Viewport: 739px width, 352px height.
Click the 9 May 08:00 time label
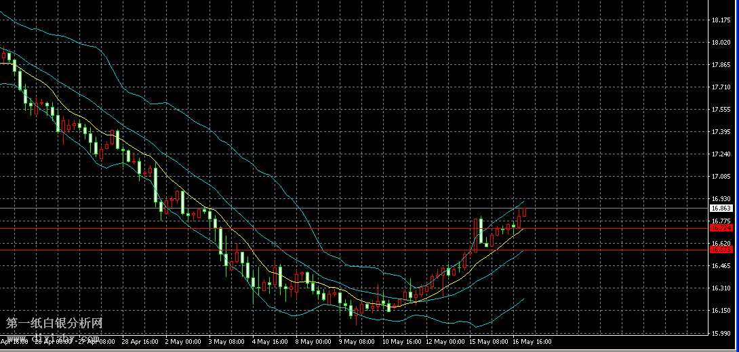(356, 342)
